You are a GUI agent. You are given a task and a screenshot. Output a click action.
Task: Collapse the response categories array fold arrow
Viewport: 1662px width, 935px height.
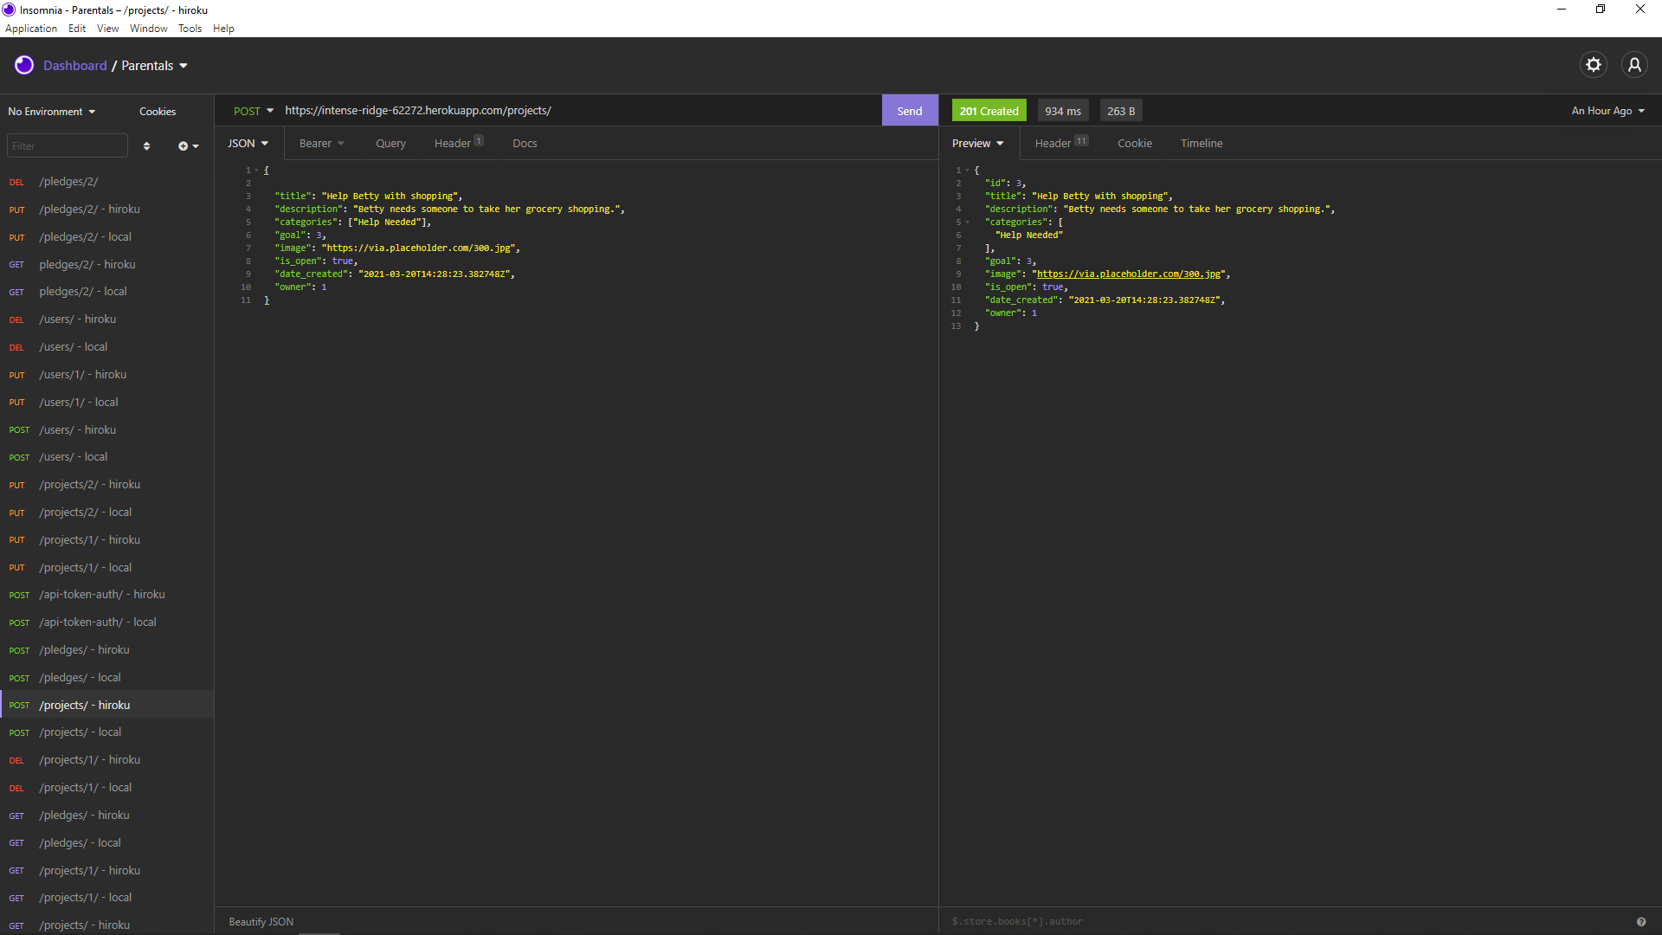(x=968, y=222)
